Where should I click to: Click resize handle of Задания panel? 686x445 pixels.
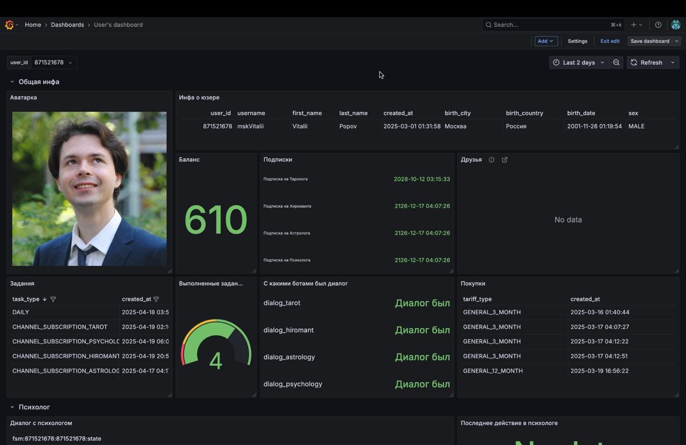point(170,395)
